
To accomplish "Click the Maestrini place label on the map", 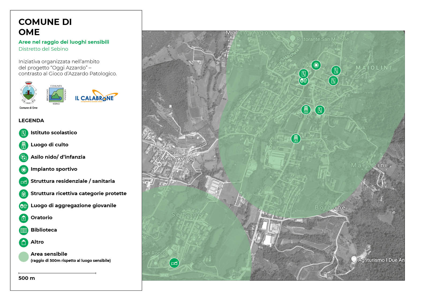I will [369, 165].
